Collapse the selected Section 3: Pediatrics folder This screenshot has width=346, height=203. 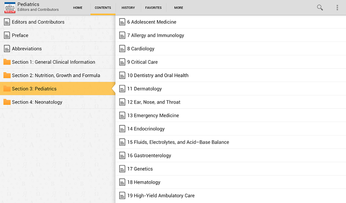34,89
